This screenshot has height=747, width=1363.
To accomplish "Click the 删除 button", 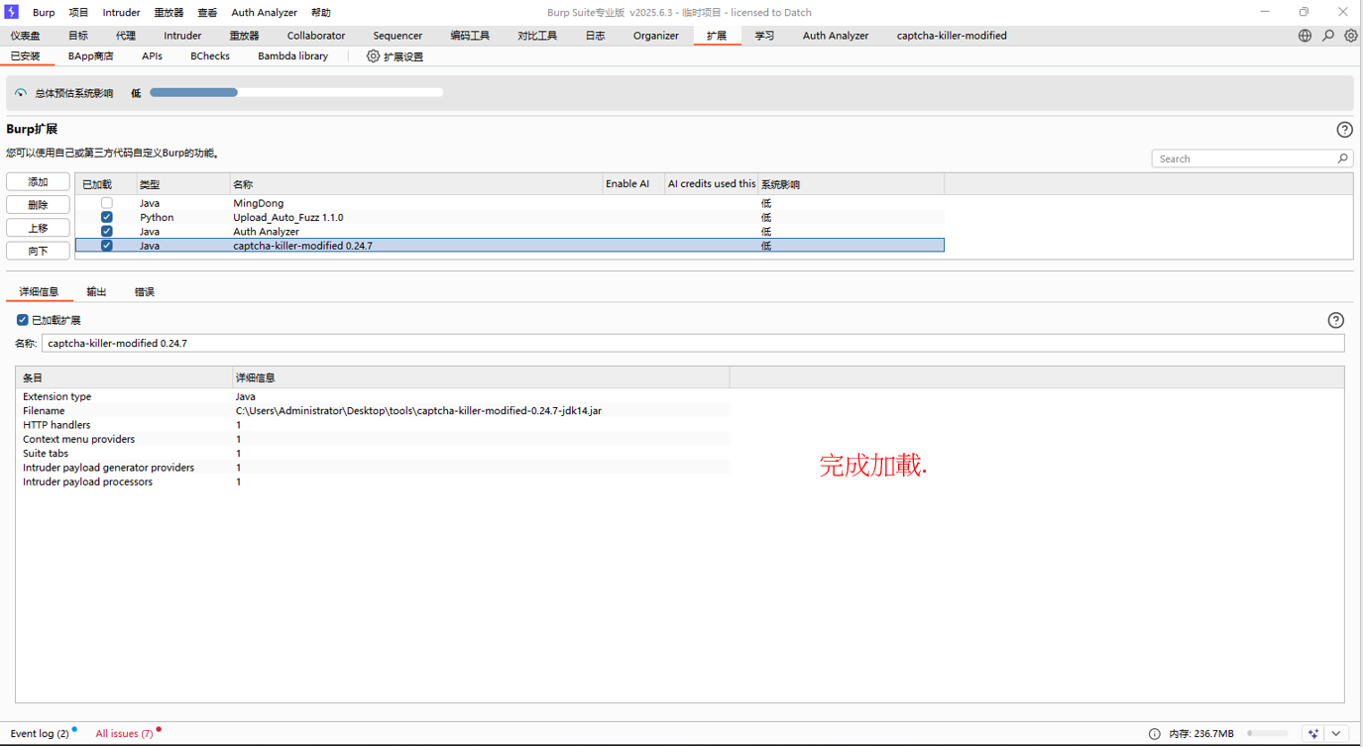I will coord(38,205).
